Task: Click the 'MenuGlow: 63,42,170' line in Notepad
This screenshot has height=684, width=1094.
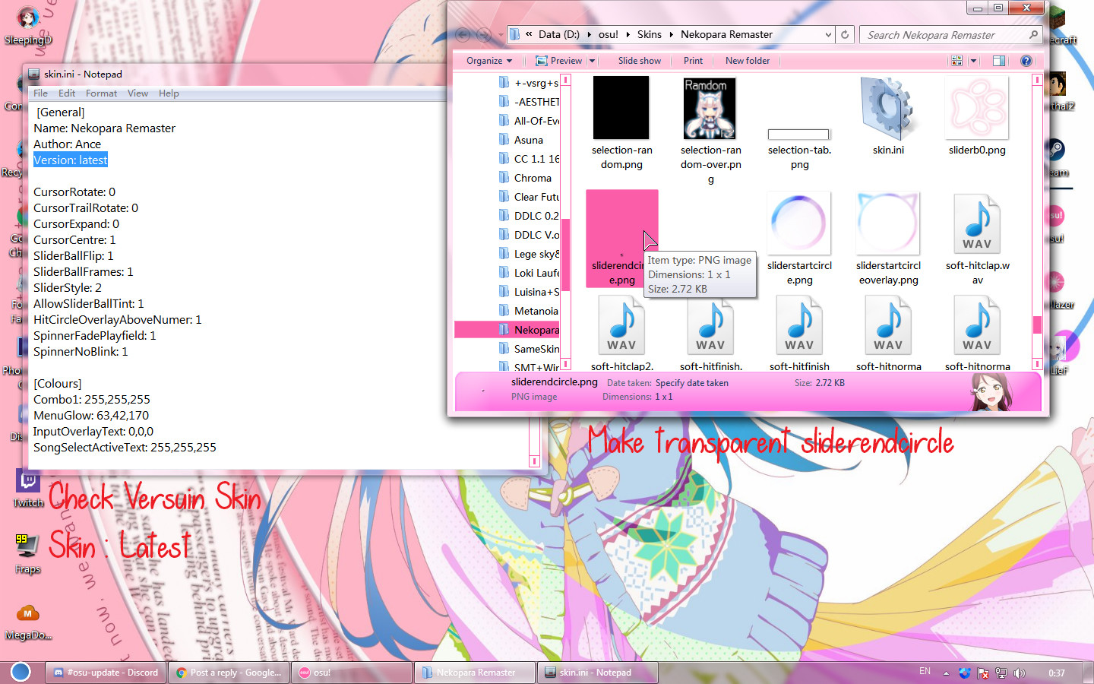Action: (91, 416)
